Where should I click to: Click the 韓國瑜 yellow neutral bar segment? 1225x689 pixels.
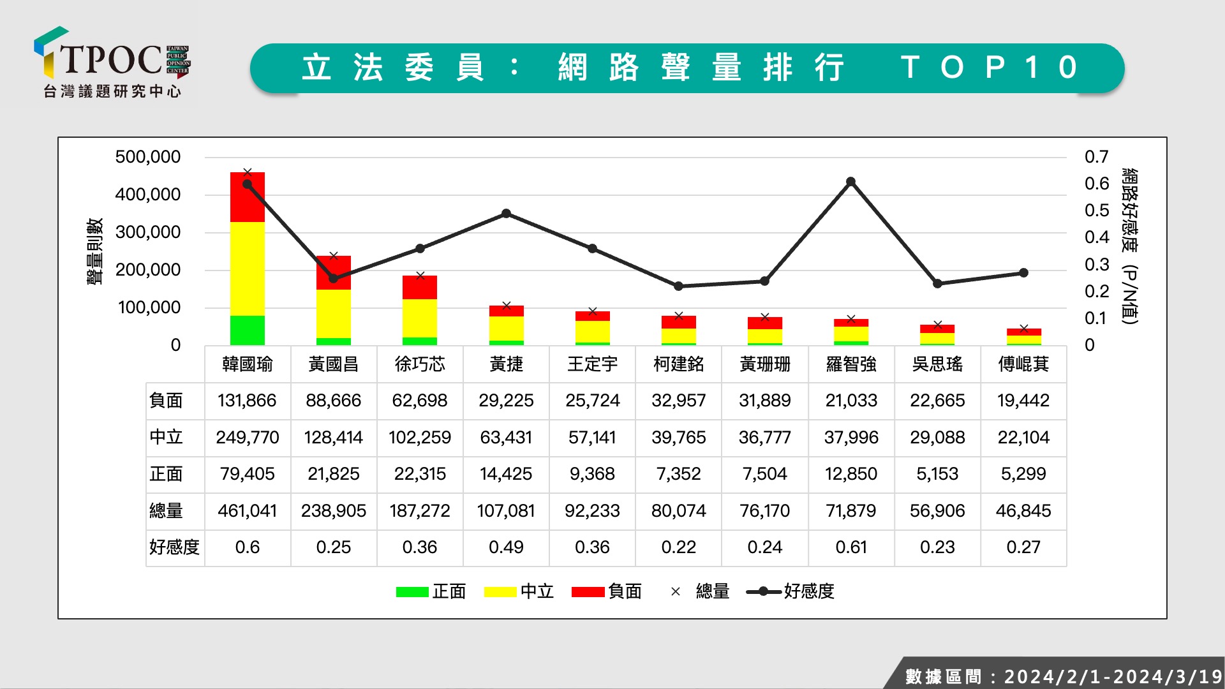tap(248, 268)
